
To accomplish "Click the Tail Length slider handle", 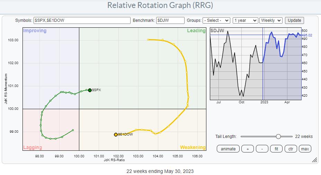I will click(278, 137).
